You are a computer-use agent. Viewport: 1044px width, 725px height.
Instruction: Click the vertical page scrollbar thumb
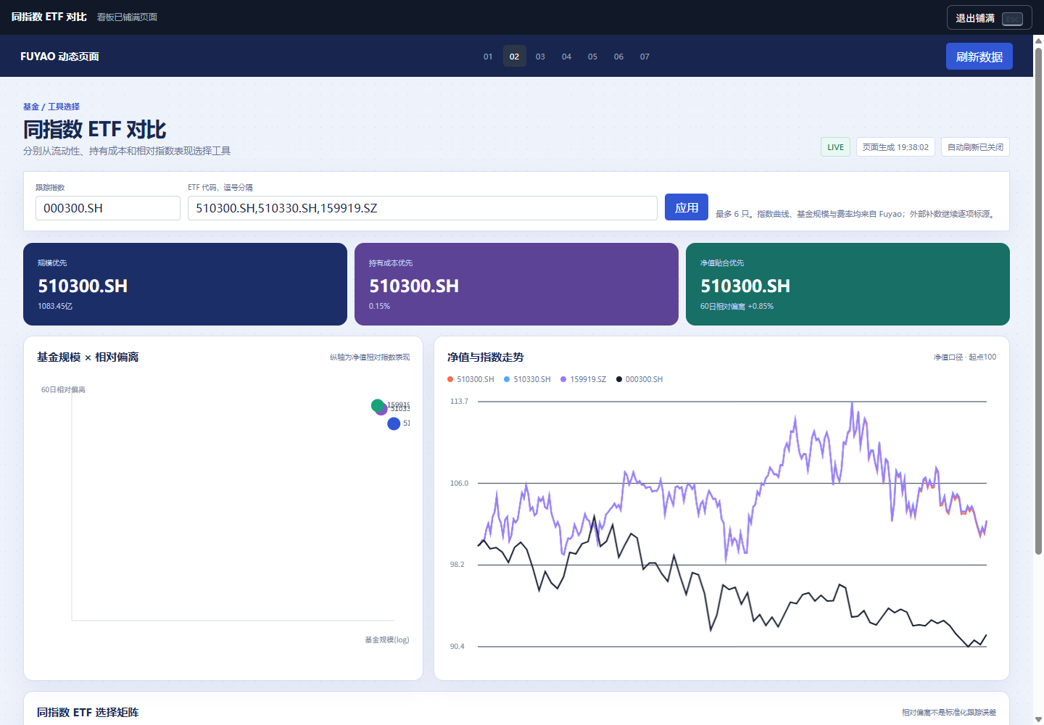1038,301
